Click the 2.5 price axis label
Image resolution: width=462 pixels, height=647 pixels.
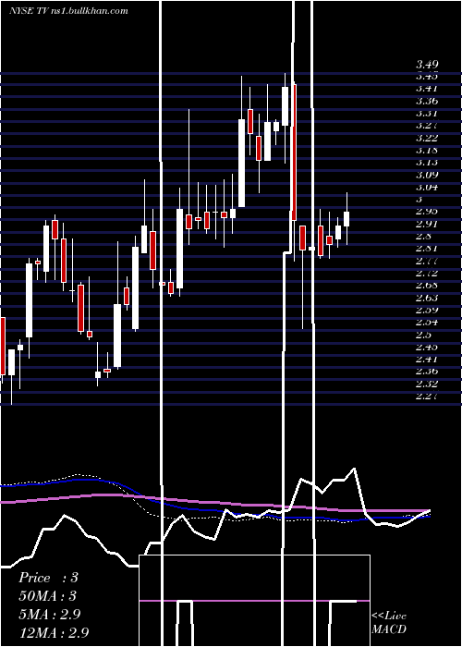click(x=424, y=335)
